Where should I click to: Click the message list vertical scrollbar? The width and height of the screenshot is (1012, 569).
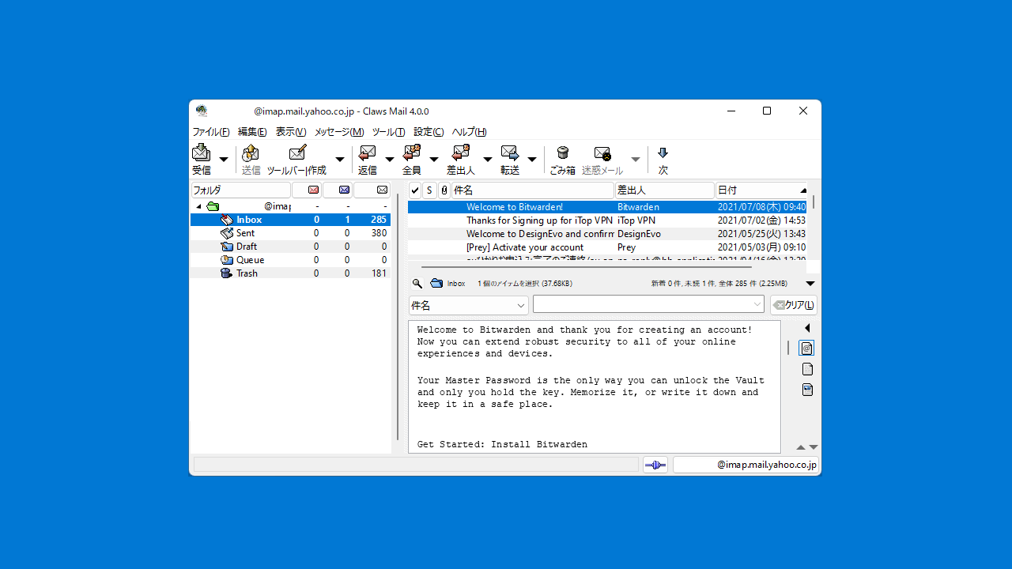(x=814, y=202)
